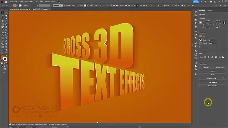Open the Fill color dropdown in control bar
The width and height of the screenshot is (228, 128).
coord(17,6)
